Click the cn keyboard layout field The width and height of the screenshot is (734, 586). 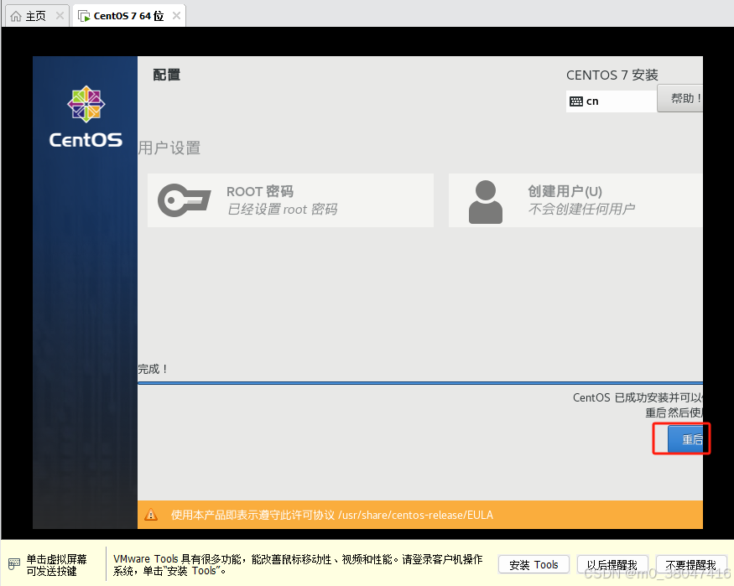point(612,101)
